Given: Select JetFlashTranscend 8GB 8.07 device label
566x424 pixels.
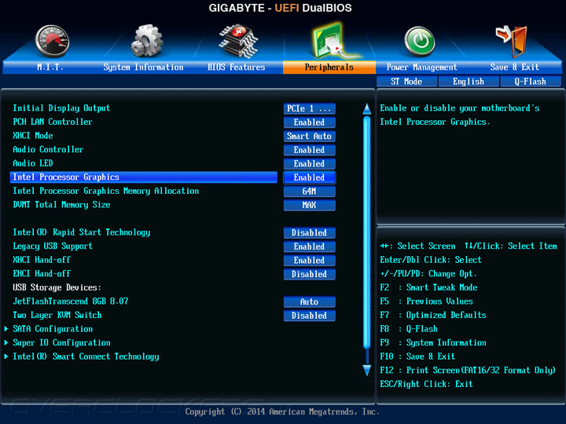Looking at the screenshot, I should (x=71, y=301).
